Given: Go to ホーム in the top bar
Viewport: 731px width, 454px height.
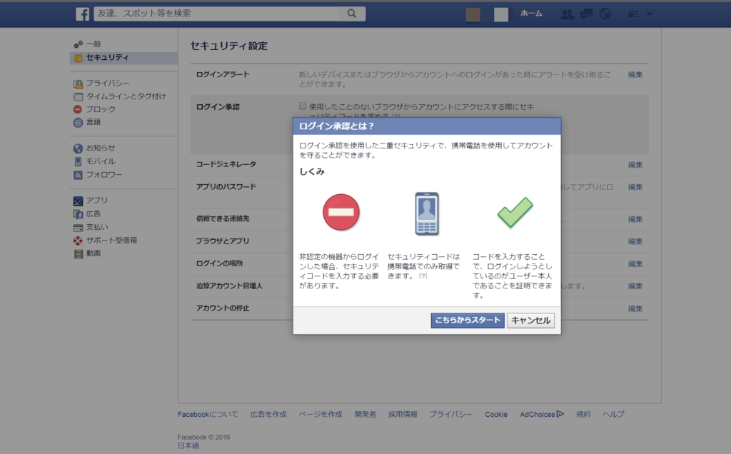Looking at the screenshot, I should [531, 14].
